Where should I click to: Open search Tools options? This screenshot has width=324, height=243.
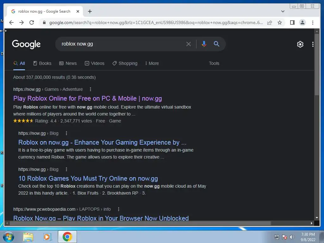click(214, 63)
